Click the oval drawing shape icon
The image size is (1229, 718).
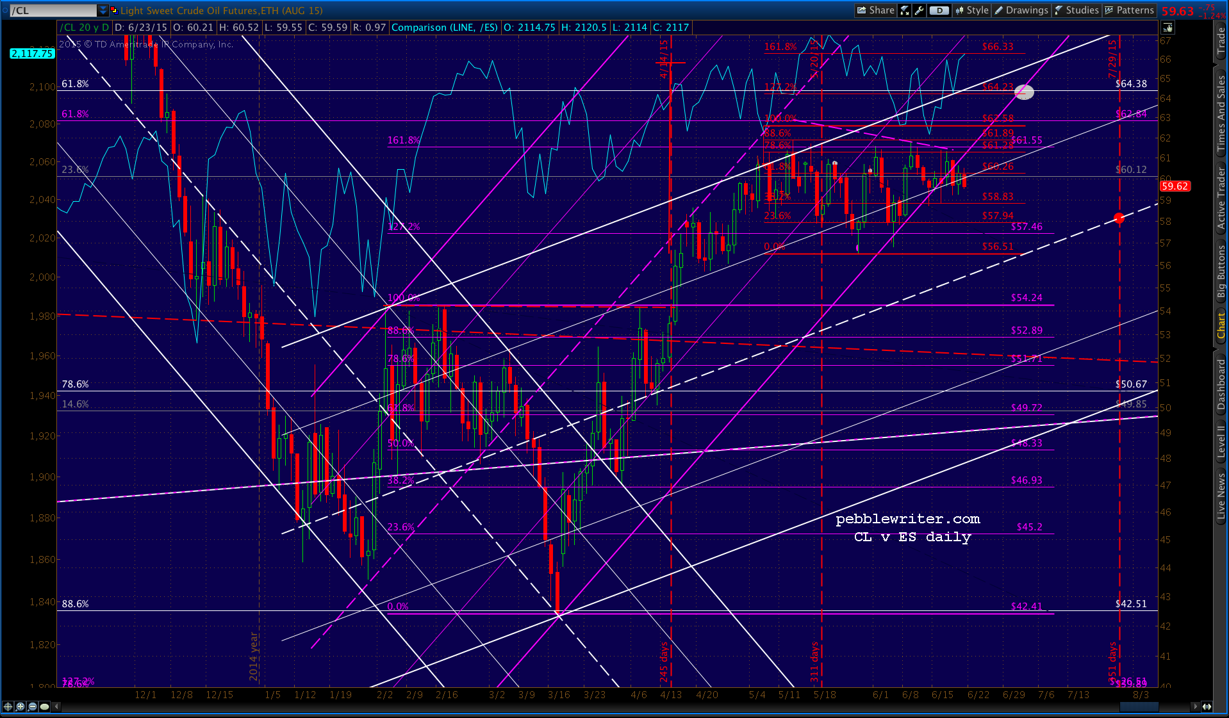pyautogui.click(x=44, y=706)
